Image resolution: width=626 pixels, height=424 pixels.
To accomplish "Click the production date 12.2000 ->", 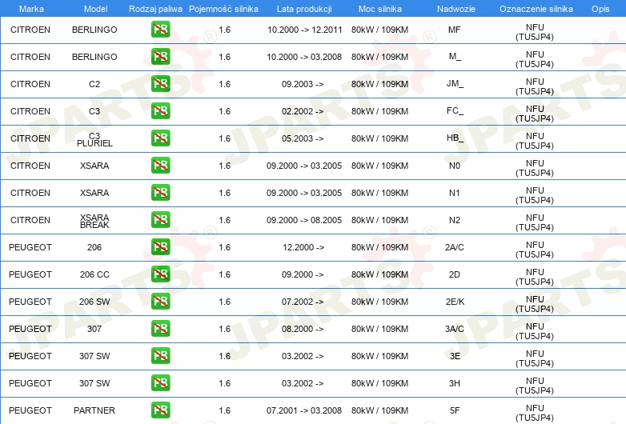I will pos(303,247).
